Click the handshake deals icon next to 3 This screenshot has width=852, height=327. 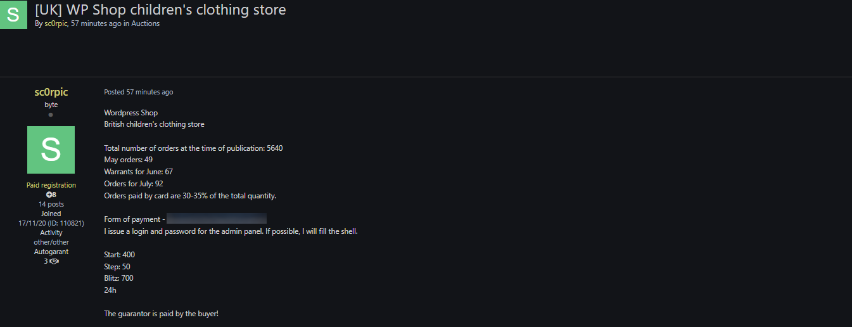[x=54, y=261]
